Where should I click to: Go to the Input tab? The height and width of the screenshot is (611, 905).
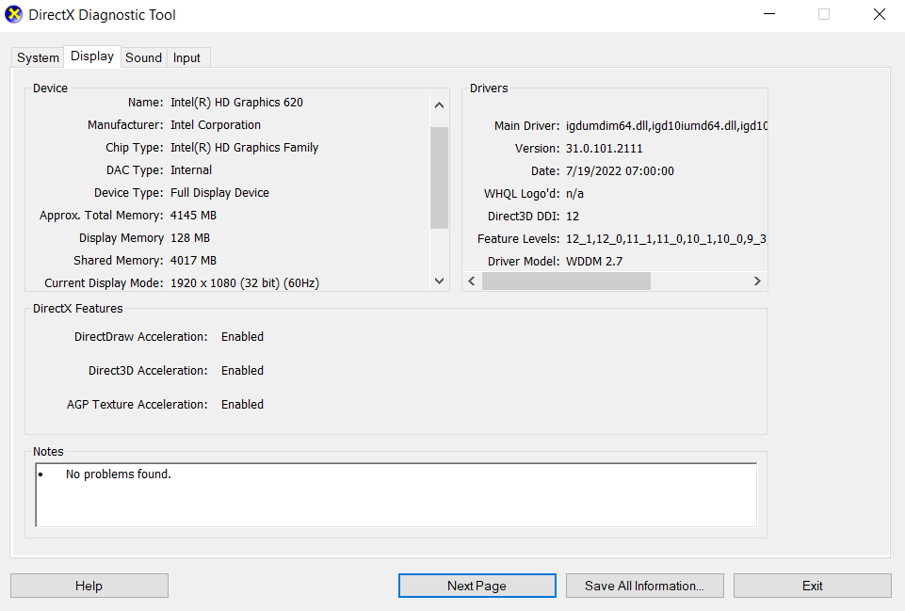[187, 57]
